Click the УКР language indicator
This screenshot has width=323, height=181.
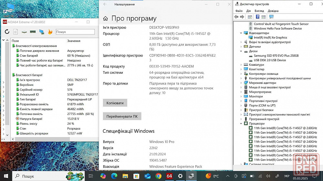[x=287, y=176]
